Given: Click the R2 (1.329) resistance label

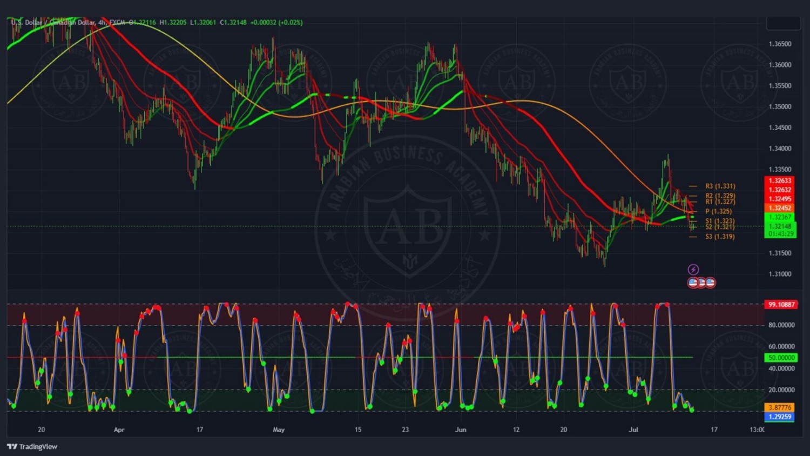Looking at the screenshot, I should pyautogui.click(x=720, y=196).
